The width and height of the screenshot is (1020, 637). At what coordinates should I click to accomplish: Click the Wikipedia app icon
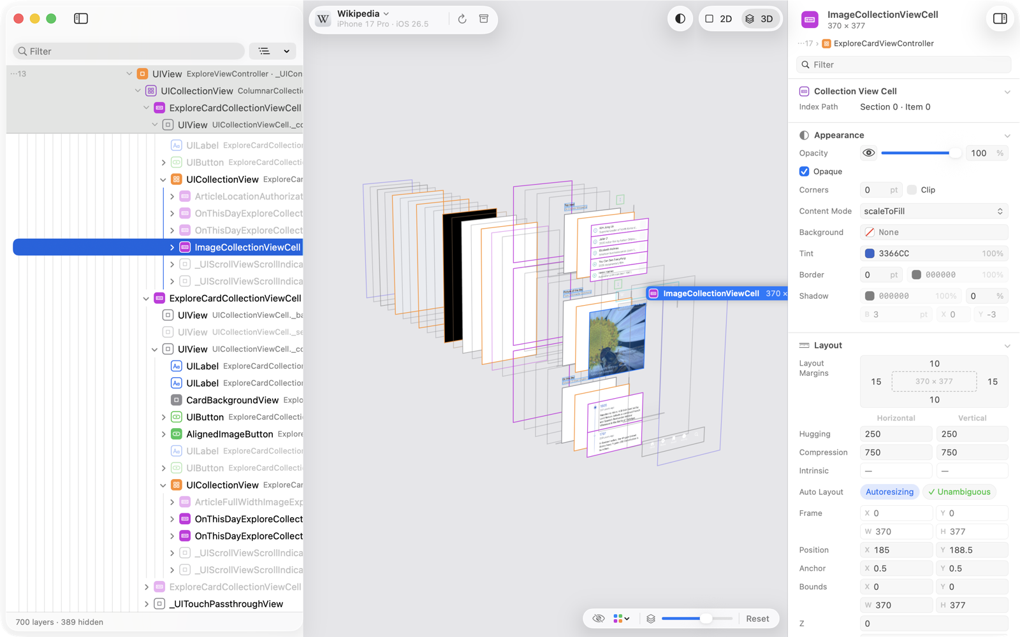(x=323, y=19)
